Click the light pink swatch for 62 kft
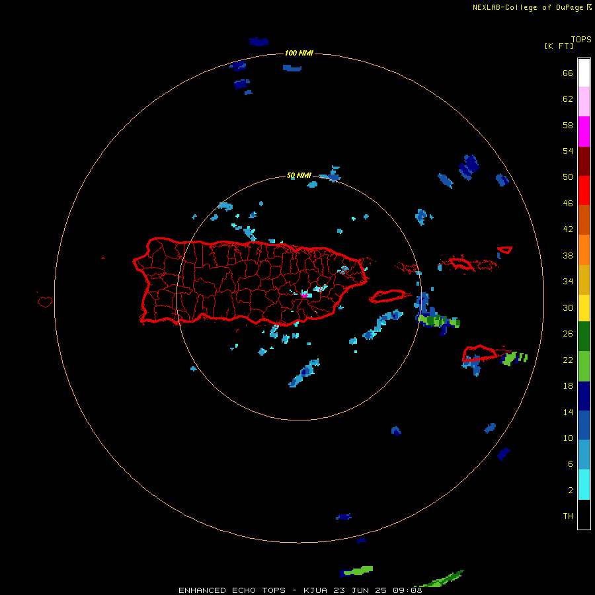This screenshot has height=595, width=595. (x=584, y=102)
